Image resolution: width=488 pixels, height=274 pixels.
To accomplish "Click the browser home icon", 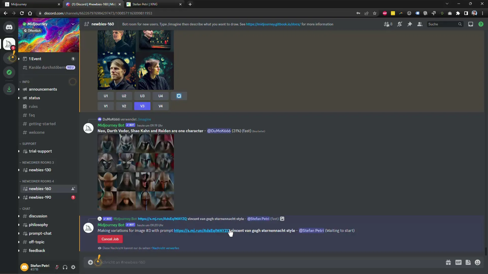I will click(x=30, y=13).
